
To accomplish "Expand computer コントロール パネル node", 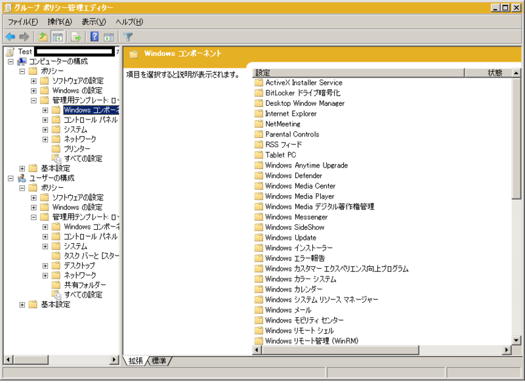I will (x=45, y=120).
